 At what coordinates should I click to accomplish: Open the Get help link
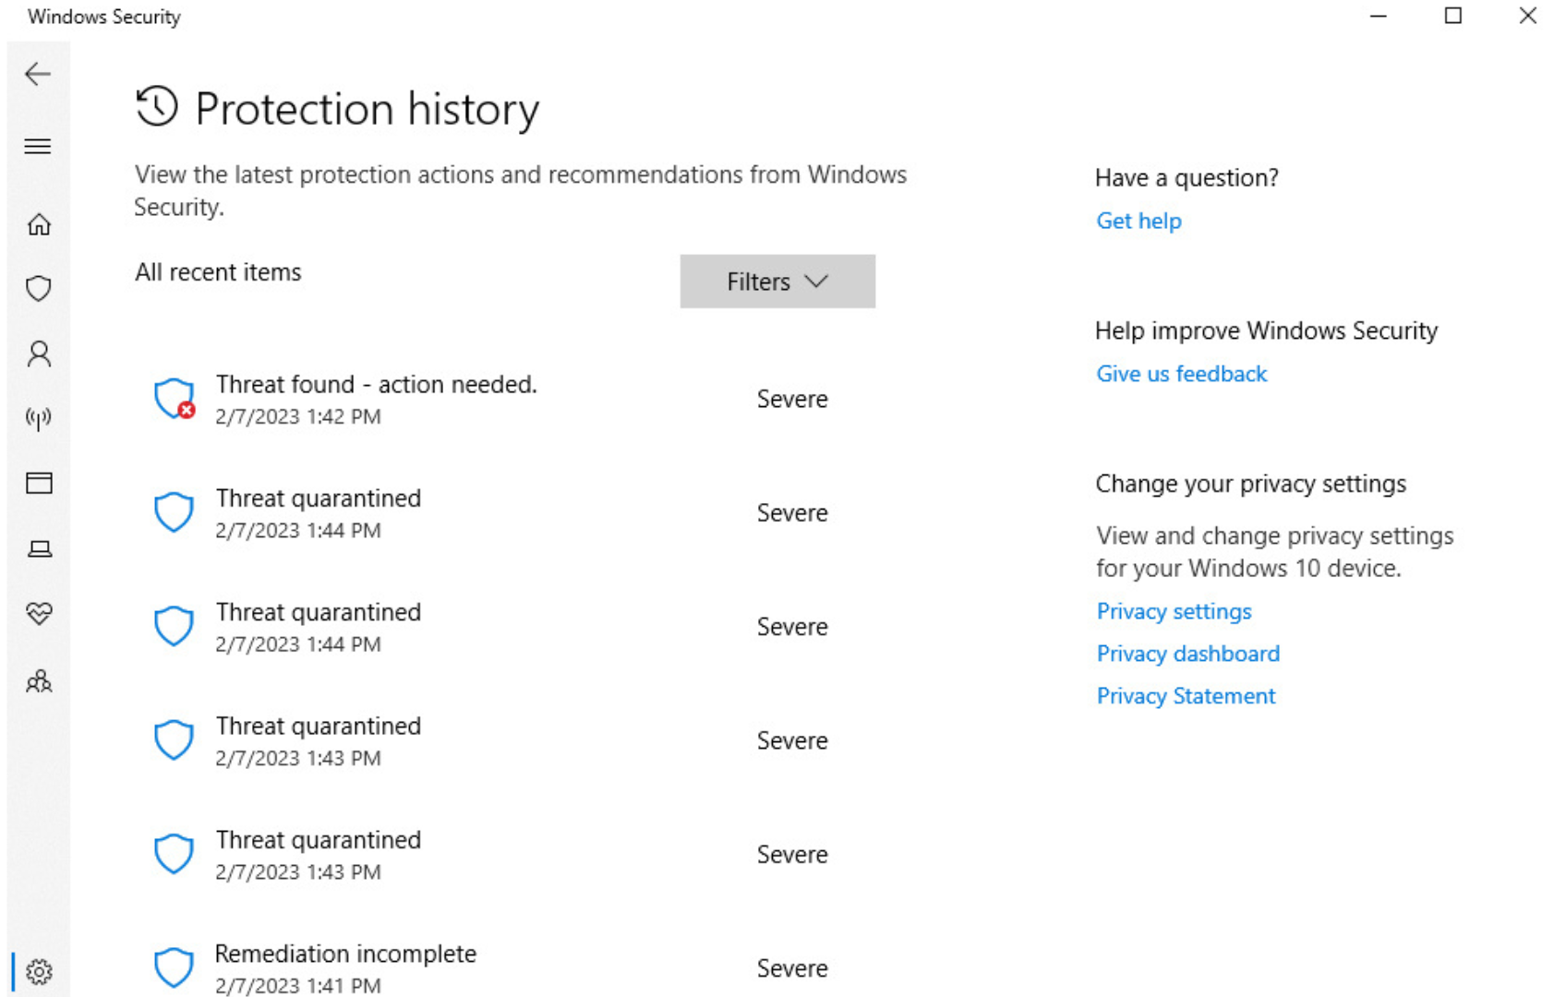(x=1138, y=221)
